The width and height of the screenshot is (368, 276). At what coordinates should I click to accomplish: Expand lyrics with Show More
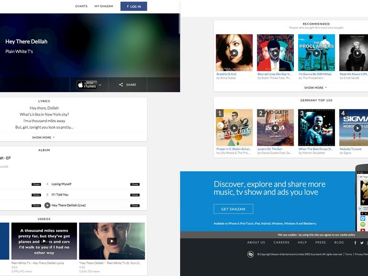43,138
